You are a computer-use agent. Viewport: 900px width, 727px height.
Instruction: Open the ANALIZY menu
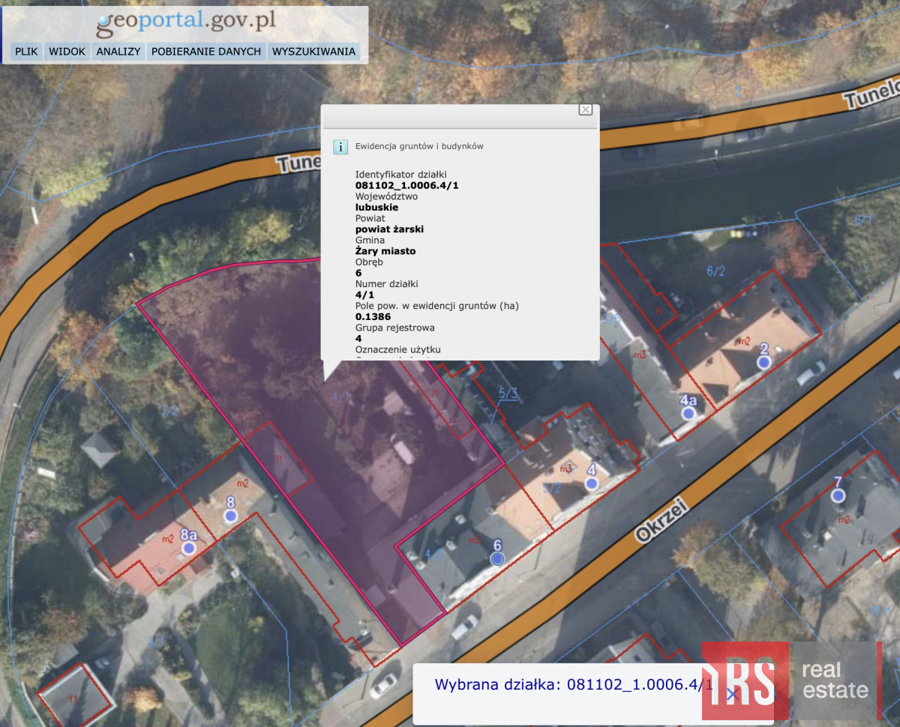point(118,51)
